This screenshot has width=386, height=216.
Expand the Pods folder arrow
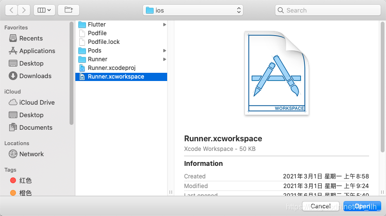coord(164,51)
